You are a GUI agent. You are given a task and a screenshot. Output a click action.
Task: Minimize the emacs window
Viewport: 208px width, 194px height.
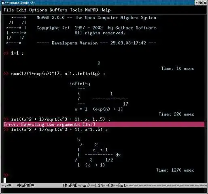tap(197, 3)
